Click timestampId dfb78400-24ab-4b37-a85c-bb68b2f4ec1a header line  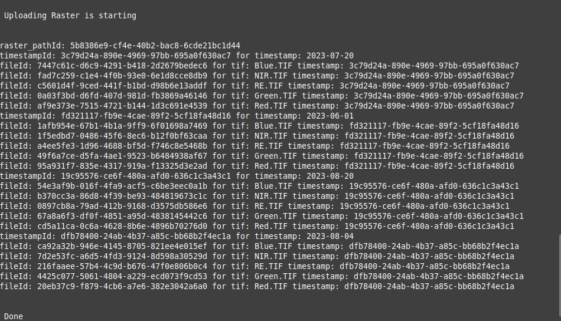coord(177,236)
